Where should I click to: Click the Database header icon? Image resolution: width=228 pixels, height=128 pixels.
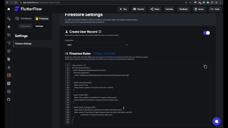tap(17, 18)
